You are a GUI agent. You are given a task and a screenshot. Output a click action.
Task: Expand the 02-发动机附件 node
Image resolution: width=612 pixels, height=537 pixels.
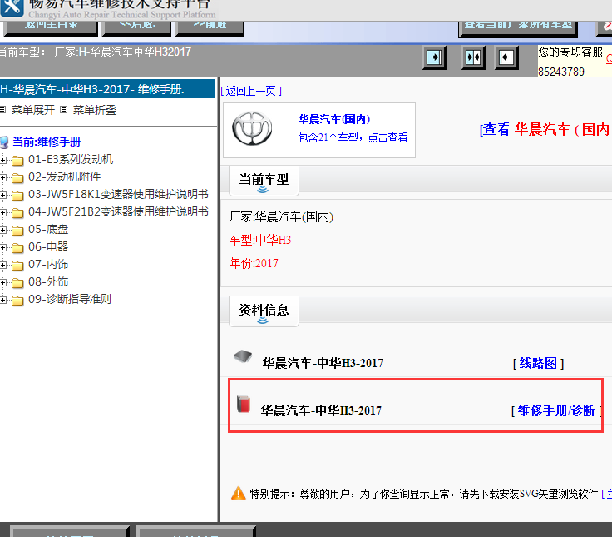coord(3,177)
